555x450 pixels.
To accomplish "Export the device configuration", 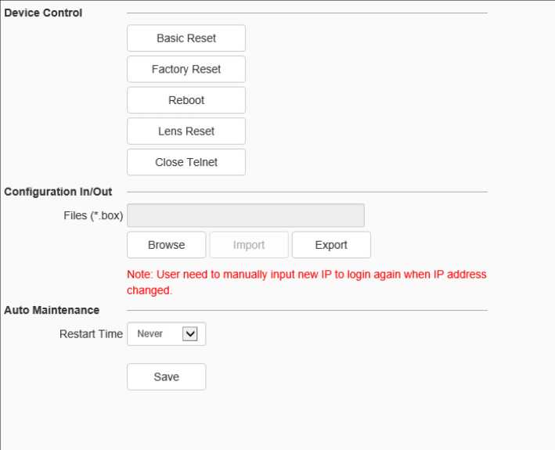I will point(331,245).
